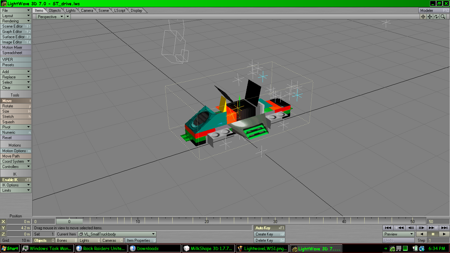This screenshot has height=253, width=450.
Task: Switch to the Lights tab
Action: coord(71,11)
